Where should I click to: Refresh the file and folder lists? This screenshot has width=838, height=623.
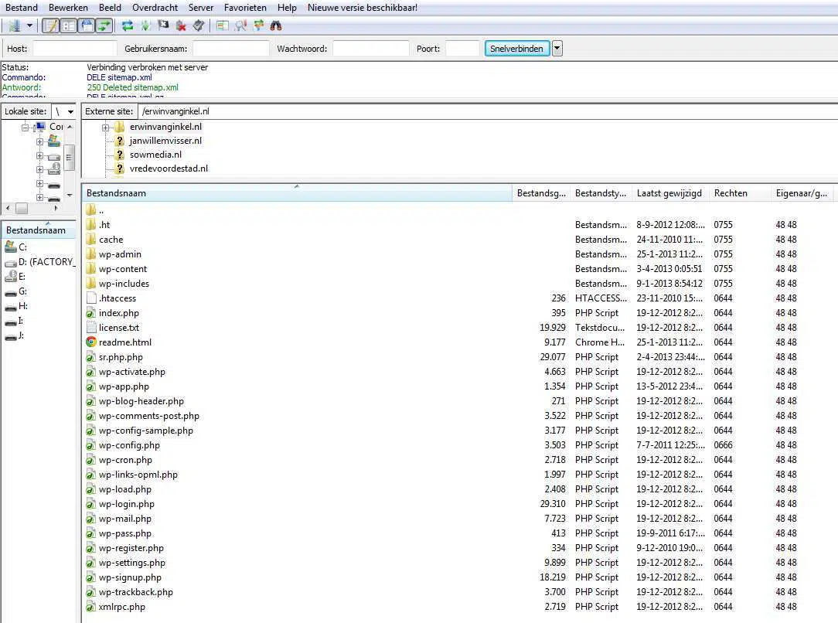(x=128, y=26)
